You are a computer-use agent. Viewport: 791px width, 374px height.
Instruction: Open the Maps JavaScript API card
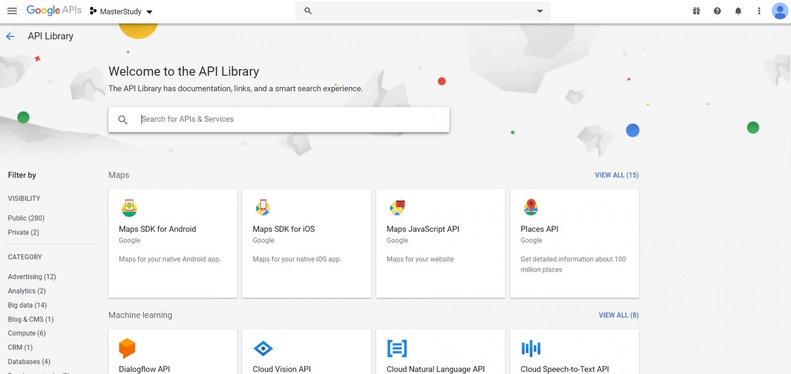click(440, 243)
